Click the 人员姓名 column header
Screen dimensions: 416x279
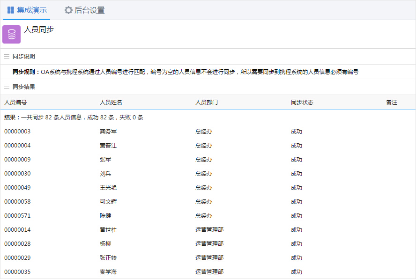click(x=111, y=103)
